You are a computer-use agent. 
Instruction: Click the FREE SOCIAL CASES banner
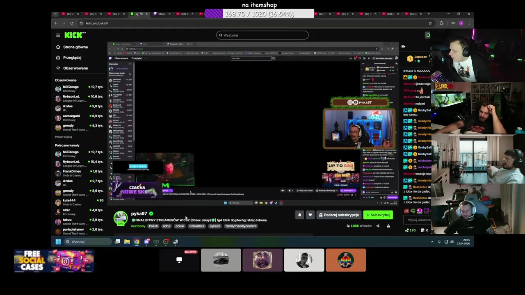coord(54,261)
